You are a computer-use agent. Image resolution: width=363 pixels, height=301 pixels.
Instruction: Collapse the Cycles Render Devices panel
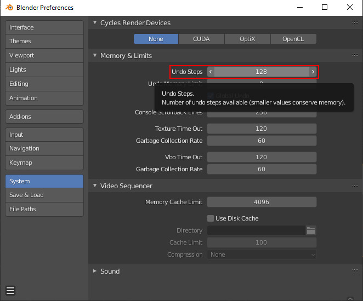pos(95,22)
